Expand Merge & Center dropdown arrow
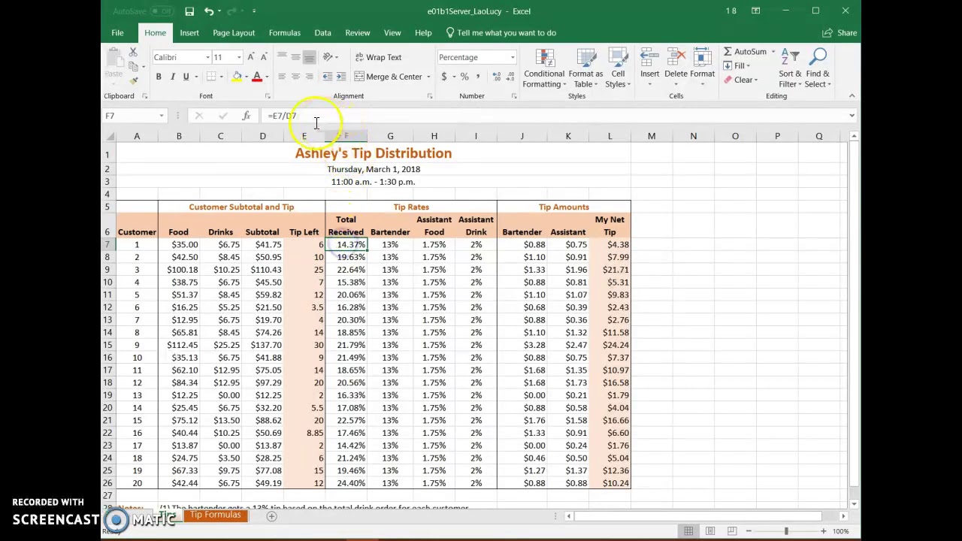The width and height of the screenshot is (962, 541). pos(428,77)
